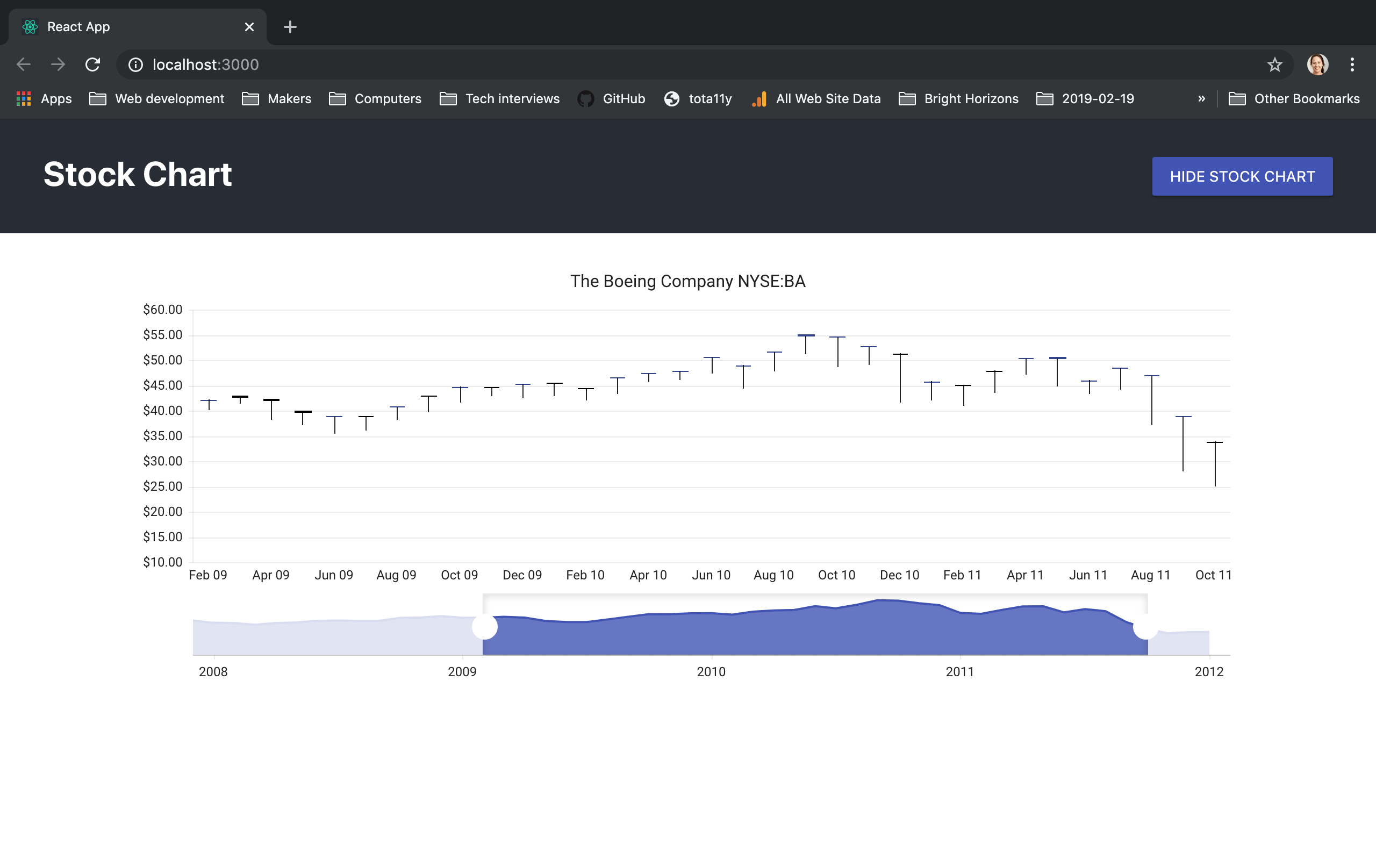This screenshot has width=1376, height=860.
Task: Click the Feb 09 x-axis label
Action: click(207, 575)
